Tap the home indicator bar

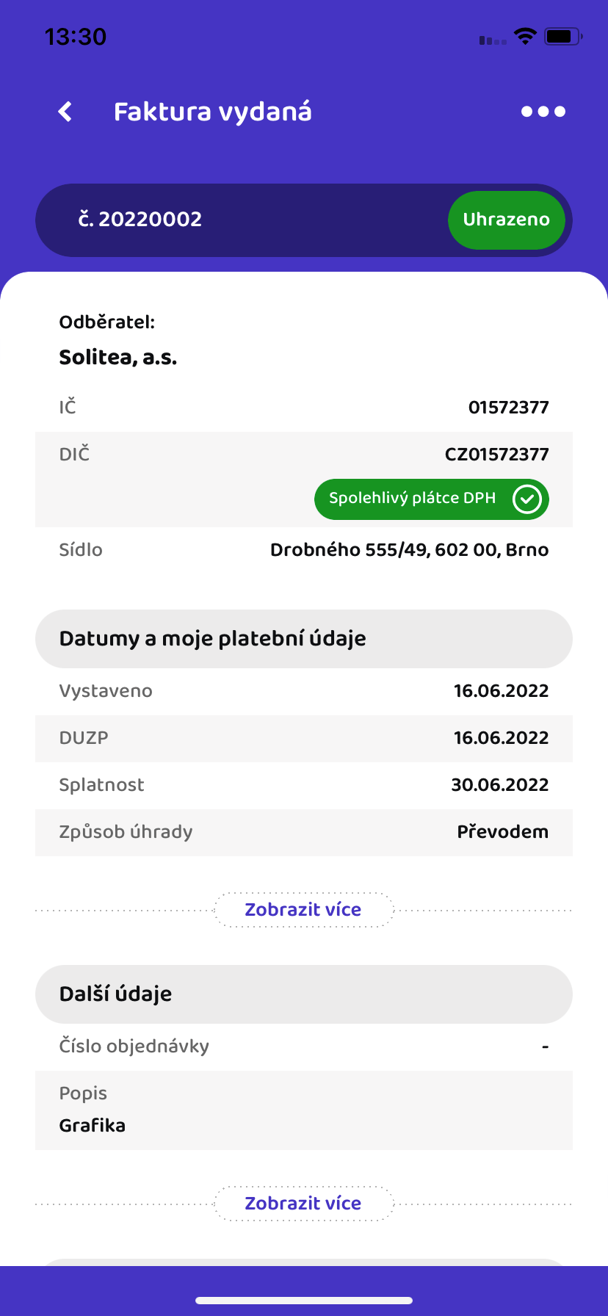coord(304,1301)
